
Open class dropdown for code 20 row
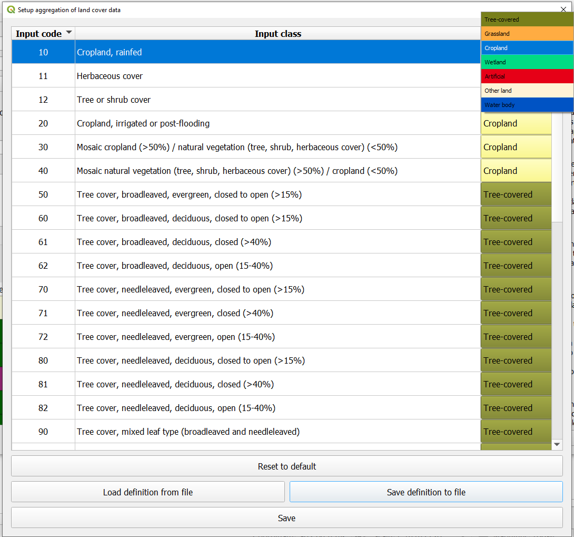[x=516, y=124]
